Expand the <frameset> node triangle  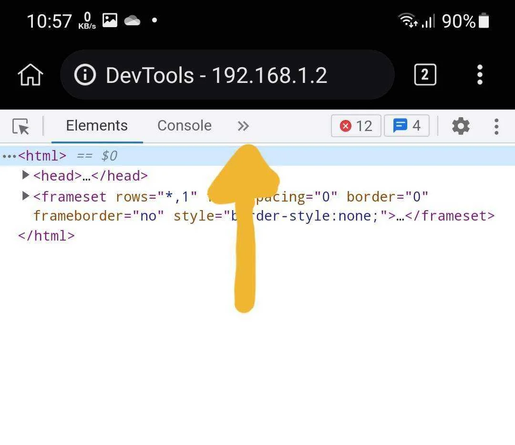pyautogui.click(x=25, y=196)
